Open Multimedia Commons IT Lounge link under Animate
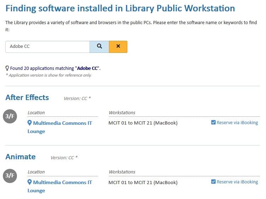Viewport: 266px width, 199px height. coord(60,186)
